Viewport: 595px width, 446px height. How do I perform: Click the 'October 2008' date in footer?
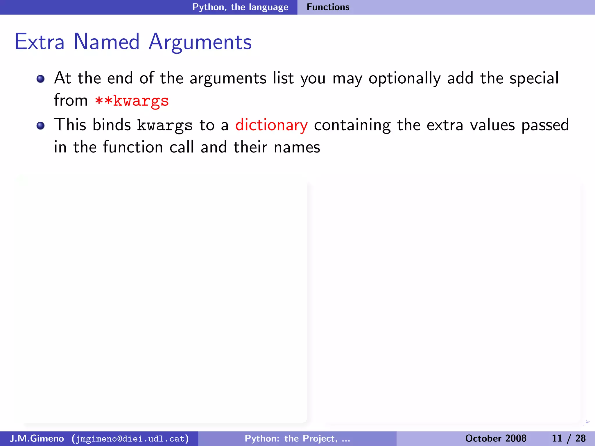click(496, 438)
